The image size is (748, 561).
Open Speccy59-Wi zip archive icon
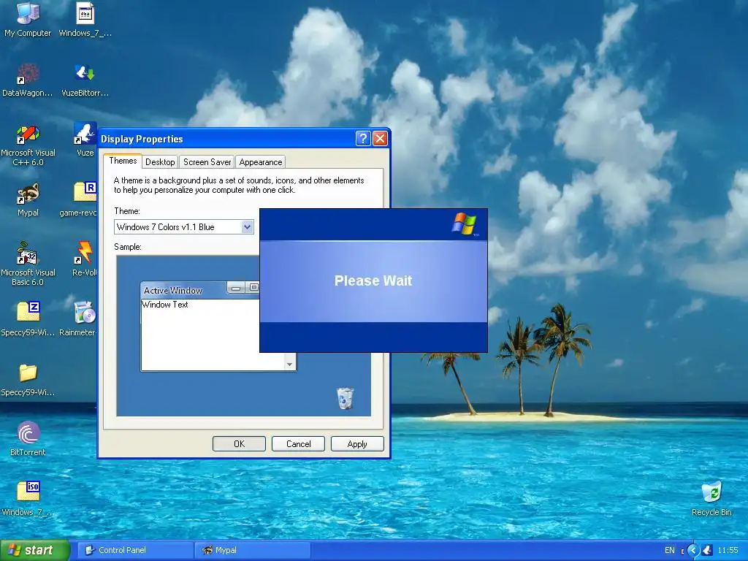click(x=28, y=318)
